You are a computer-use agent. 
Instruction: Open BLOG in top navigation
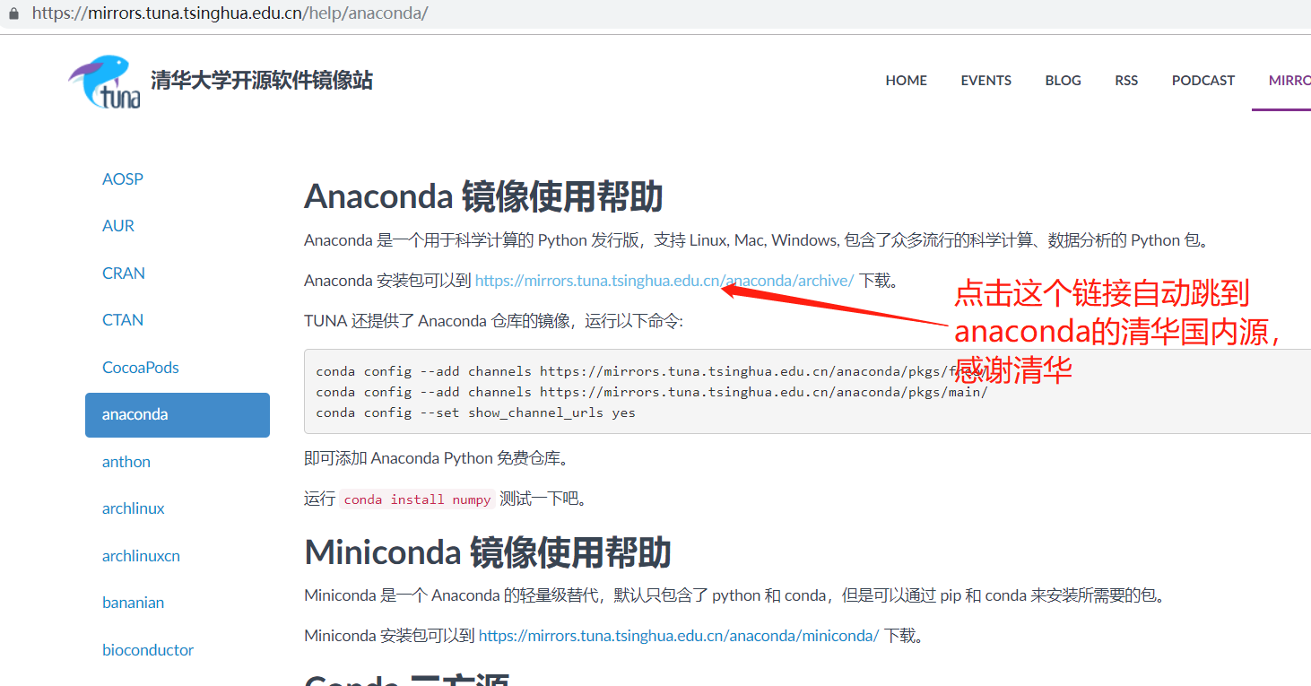pos(1063,80)
